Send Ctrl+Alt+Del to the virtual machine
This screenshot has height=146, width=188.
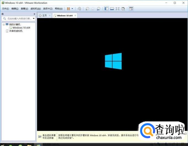[79, 9]
